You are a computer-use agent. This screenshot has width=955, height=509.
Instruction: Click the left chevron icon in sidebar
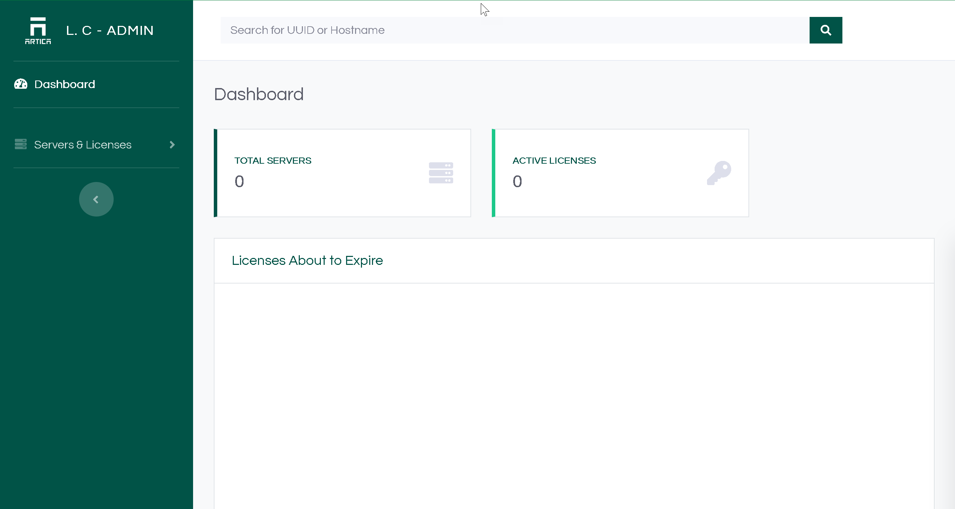pos(96,200)
